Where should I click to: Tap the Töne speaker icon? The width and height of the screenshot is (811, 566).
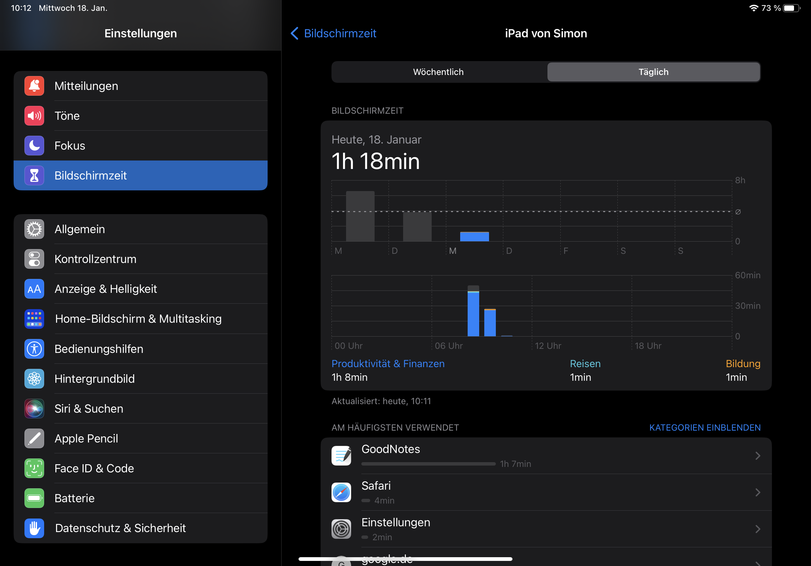pyautogui.click(x=34, y=116)
